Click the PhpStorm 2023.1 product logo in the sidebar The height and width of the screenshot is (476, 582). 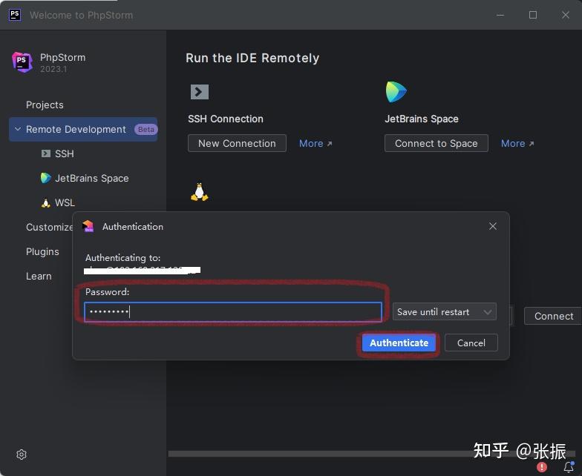[x=22, y=62]
